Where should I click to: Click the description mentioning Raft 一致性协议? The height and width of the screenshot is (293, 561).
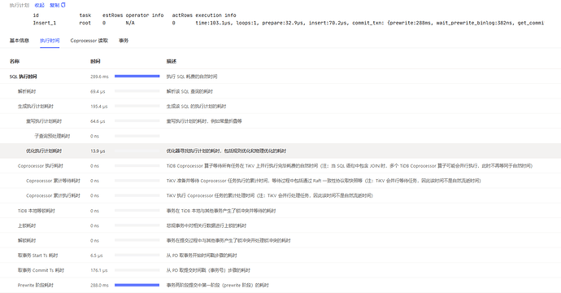pyautogui.click(x=324, y=181)
